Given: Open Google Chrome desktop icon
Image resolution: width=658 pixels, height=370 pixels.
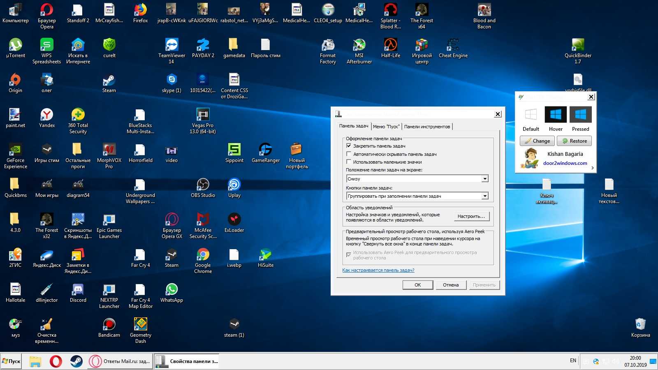Looking at the screenshot, I should pos(203,261).
